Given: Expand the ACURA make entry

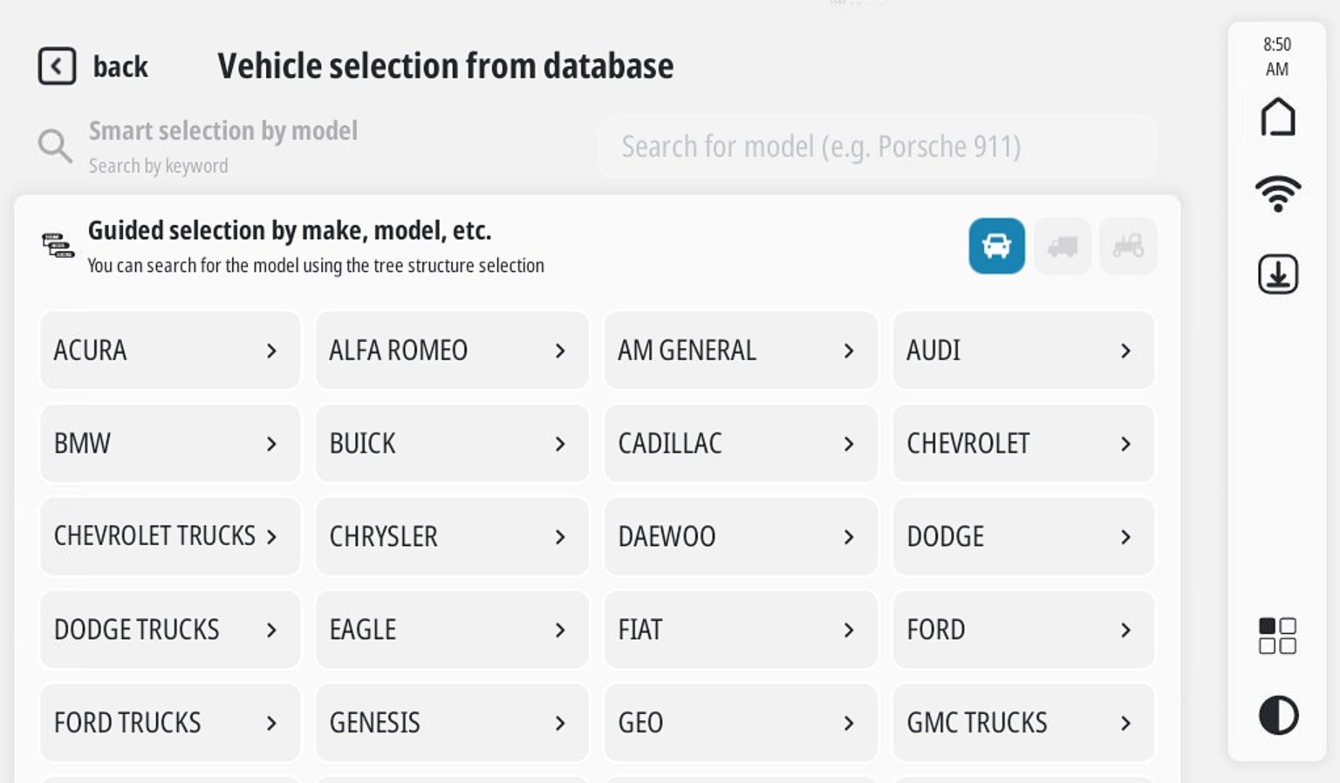Looking at the screenshot, I should (170, 351).
